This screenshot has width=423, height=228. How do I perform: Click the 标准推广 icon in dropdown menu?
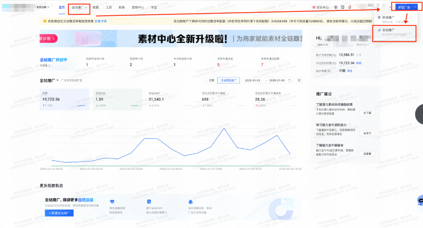tap(379, 18)
